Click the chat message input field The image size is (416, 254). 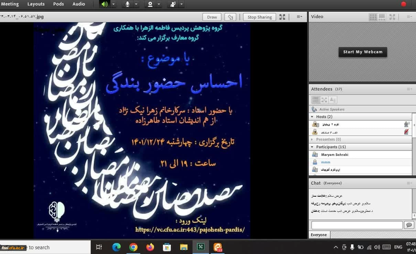357,225
